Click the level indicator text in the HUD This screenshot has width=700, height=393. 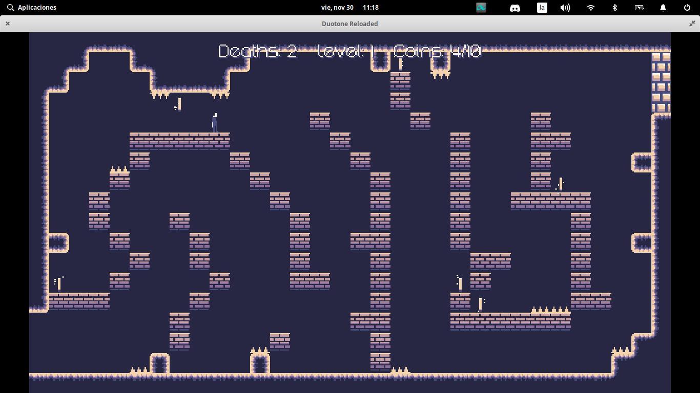pyautogui.click(x=346, y=51)
